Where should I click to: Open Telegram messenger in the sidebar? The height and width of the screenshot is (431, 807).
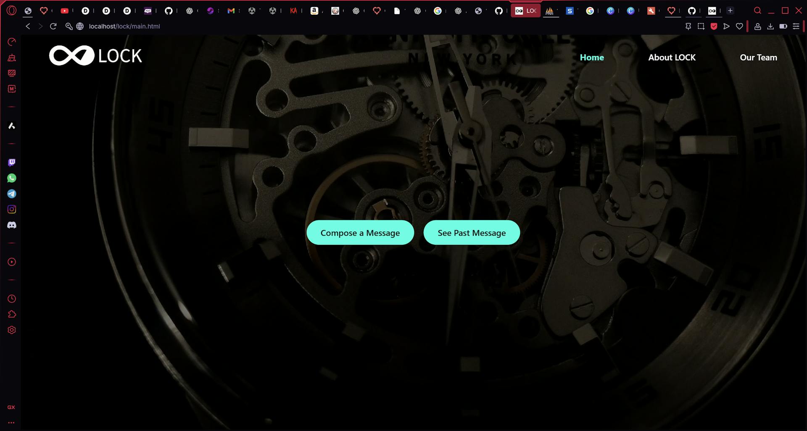12,194
